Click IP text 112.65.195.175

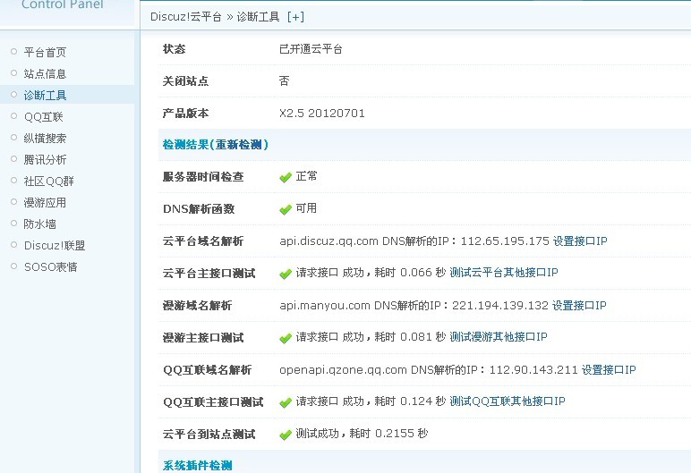tap(505, 241)
